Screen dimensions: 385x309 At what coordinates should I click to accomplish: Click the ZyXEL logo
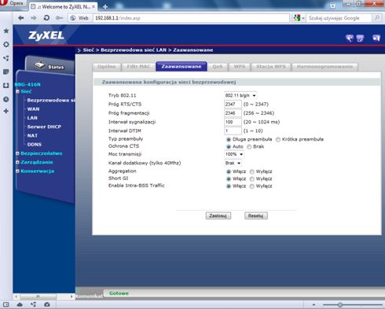[46, 35]
